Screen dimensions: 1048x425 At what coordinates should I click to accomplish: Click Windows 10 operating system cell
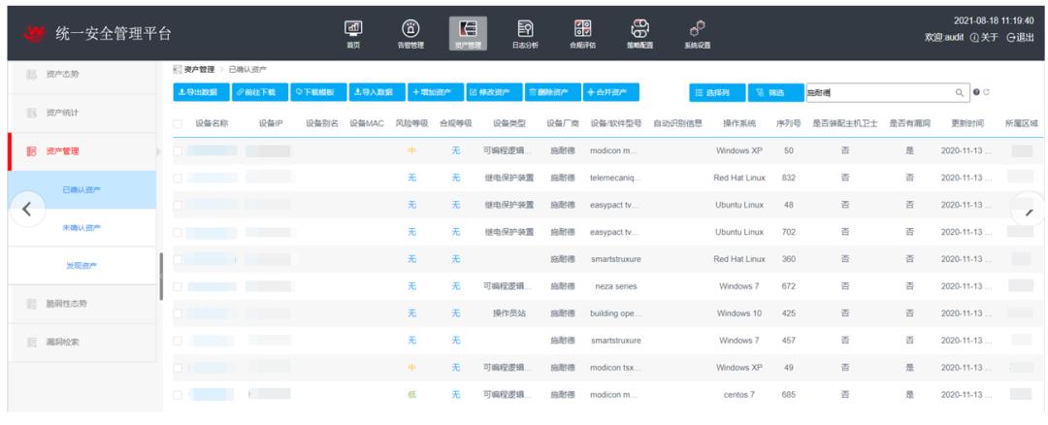coord(739,313)
